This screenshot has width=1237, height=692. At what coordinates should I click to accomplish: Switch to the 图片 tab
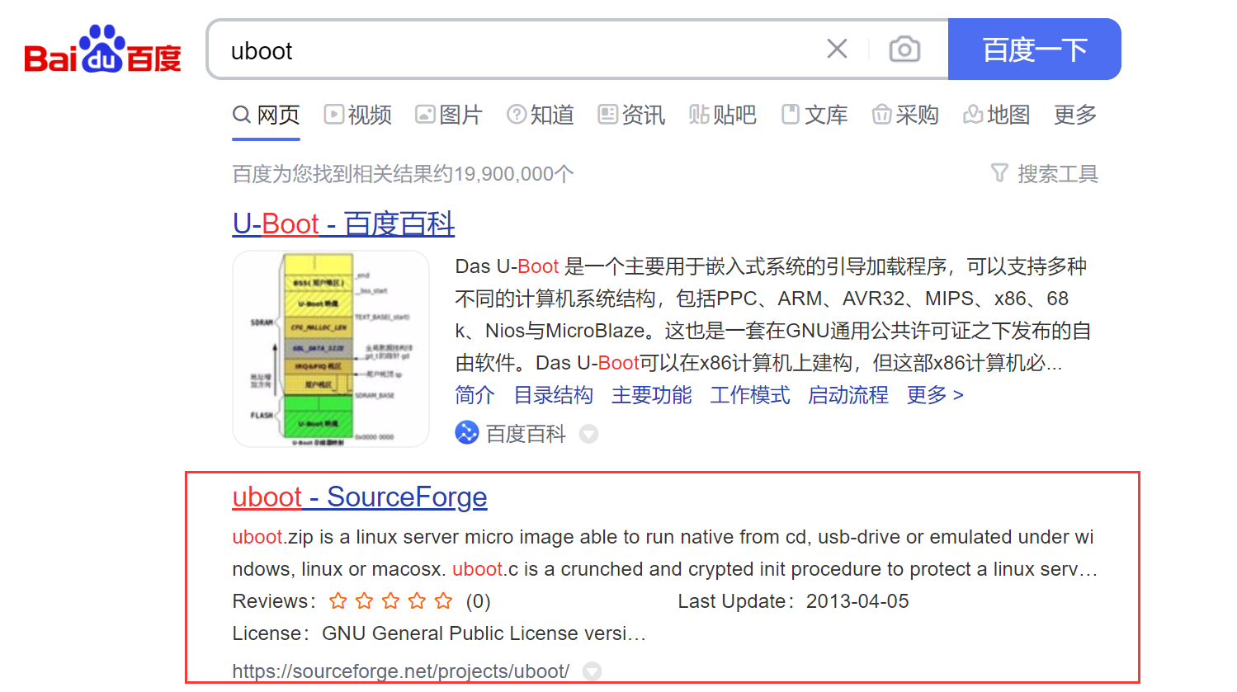(x=449, y=115)
